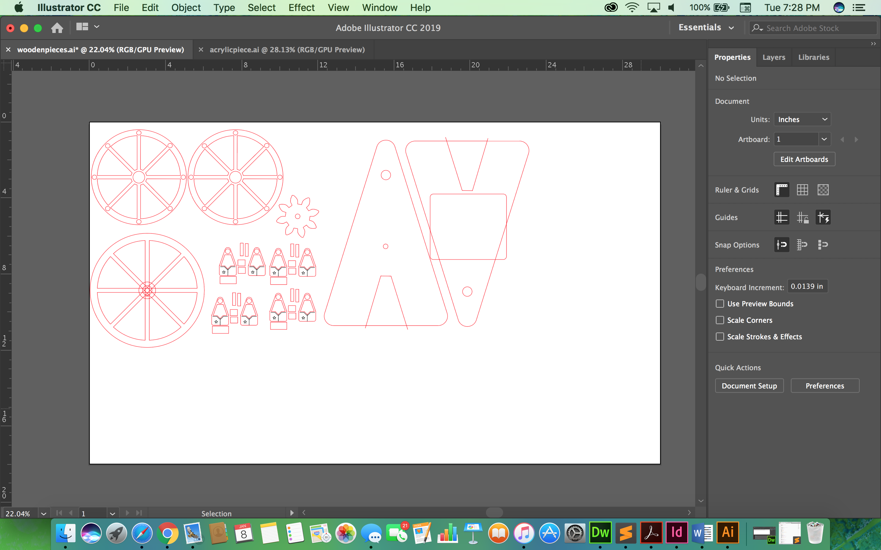Open InDesign from the Dock
881x550 pixels.
coord(676,532)
